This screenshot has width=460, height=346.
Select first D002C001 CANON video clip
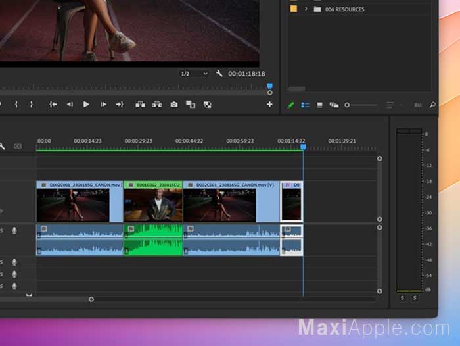pyautogui.click(x=80, y=201)
